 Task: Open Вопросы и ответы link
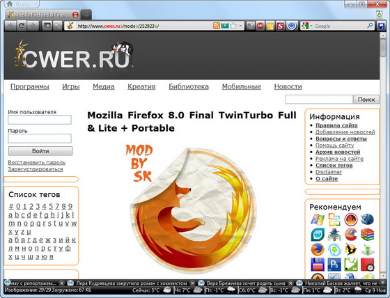point(341,139)
